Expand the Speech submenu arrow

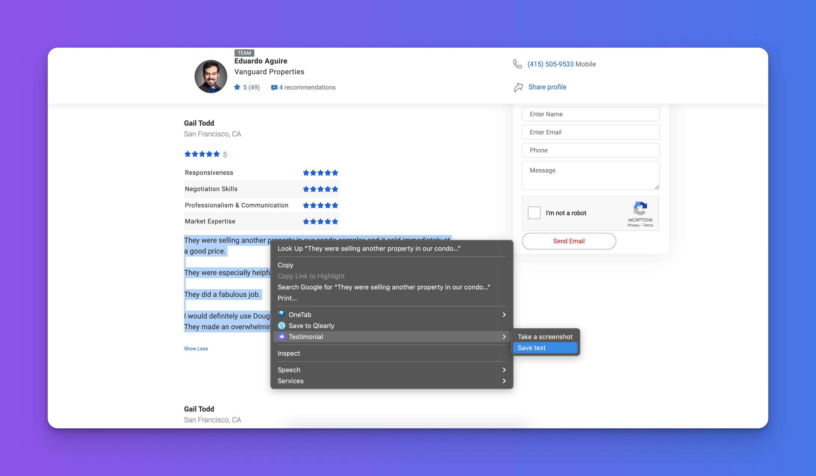click(x=504, y=370)
